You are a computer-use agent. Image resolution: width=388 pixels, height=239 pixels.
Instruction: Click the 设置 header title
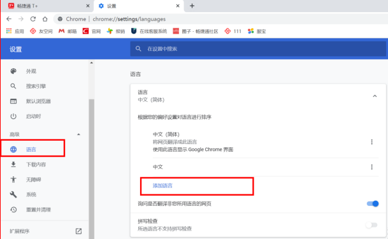click(15, 49)
